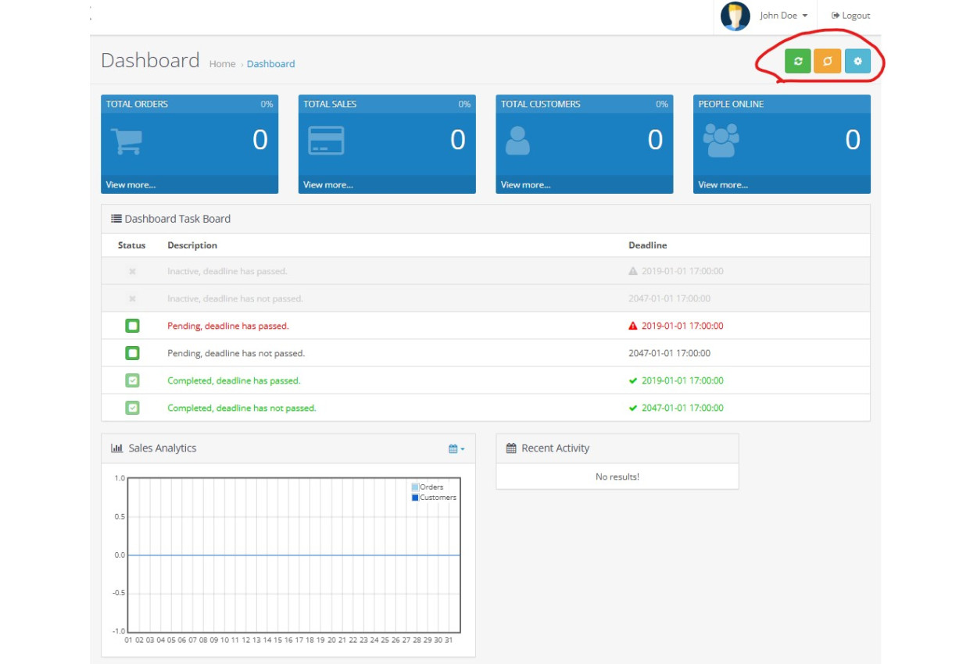Uncheck completed task with deadline not passed
977x664 pixels.
[x=132, y=408]
